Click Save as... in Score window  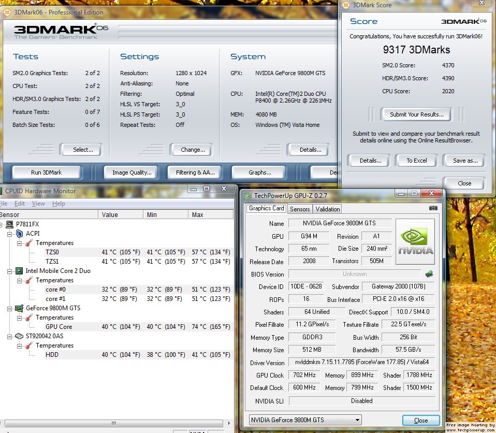(465, 161)
